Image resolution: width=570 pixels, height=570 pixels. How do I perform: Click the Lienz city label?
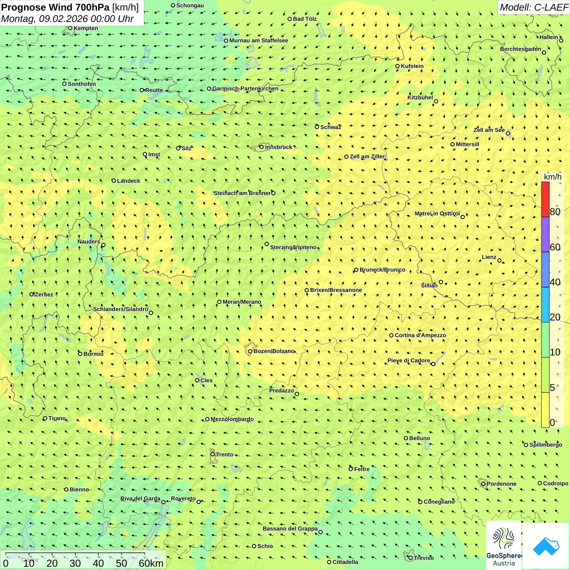pyautogui.click(x=489, y=257)
